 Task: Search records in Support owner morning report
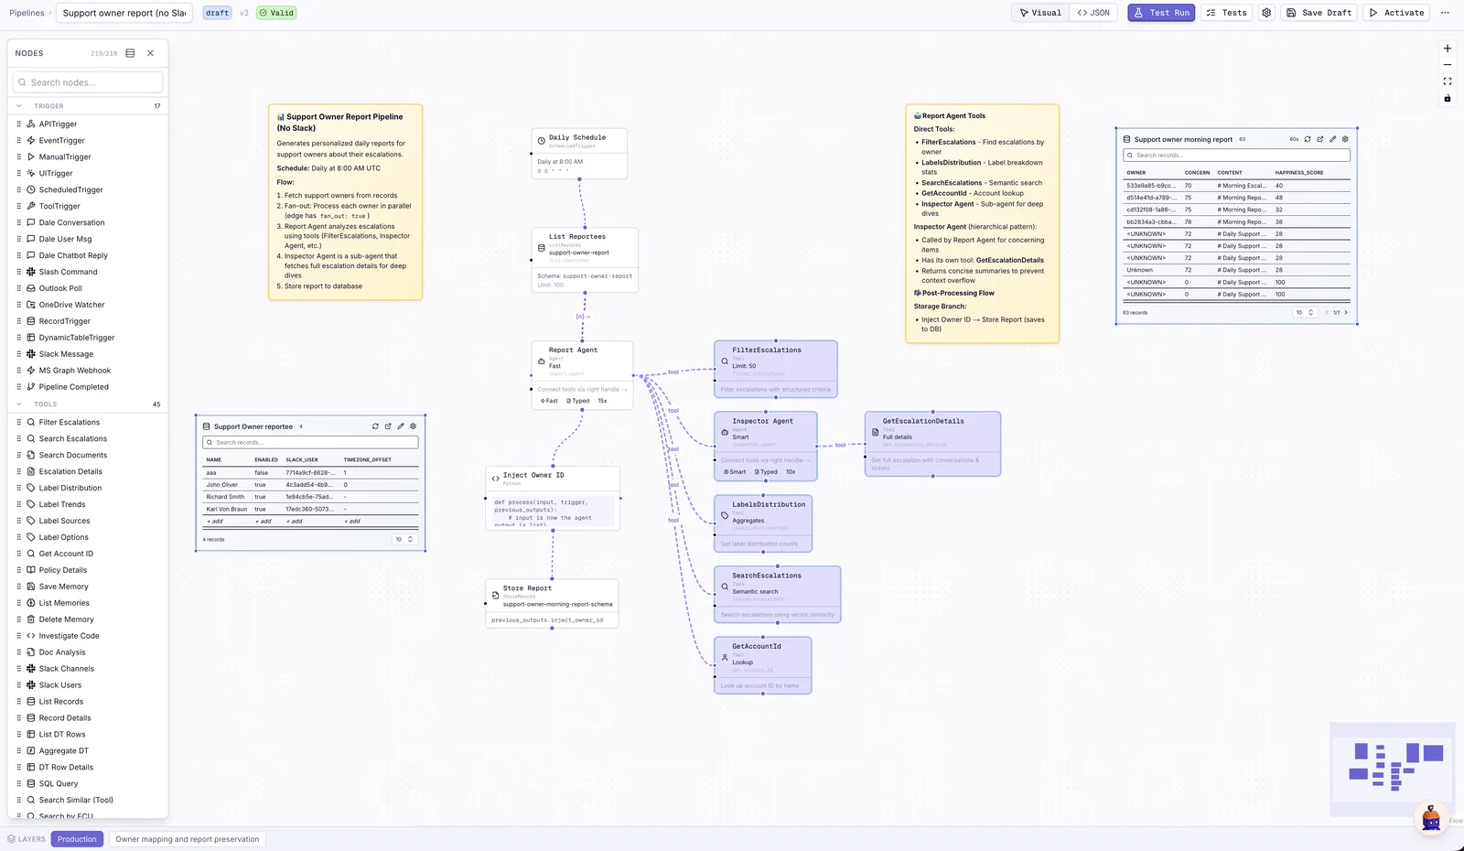[x=1236, y=156]
